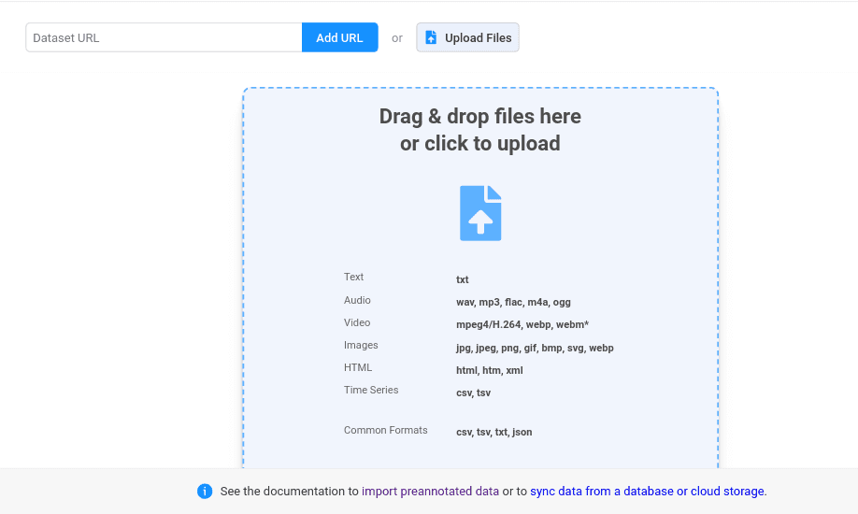Select the Common Formats label
This screenshot has width=858, height=514.
[385, 431]
